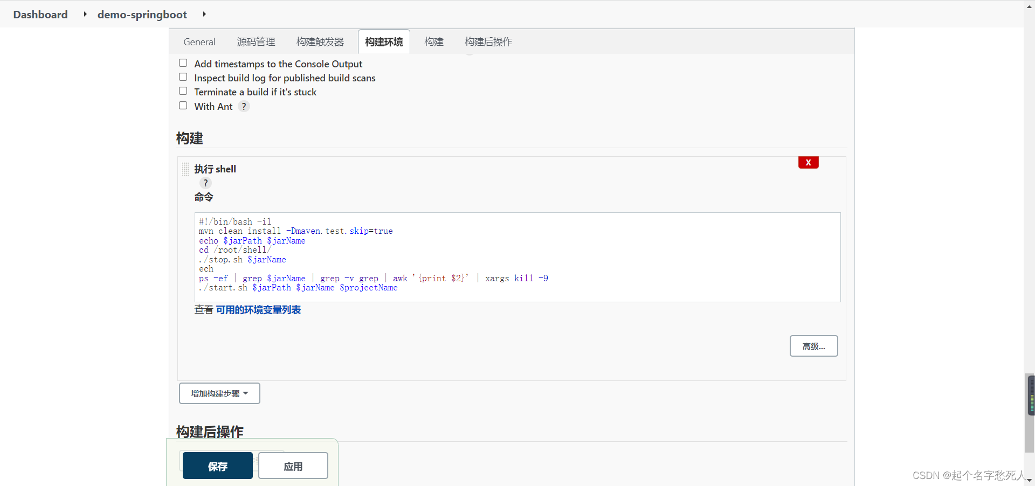Click the 执行 shell step title
Screen dimensions: 1035x486
215,169
